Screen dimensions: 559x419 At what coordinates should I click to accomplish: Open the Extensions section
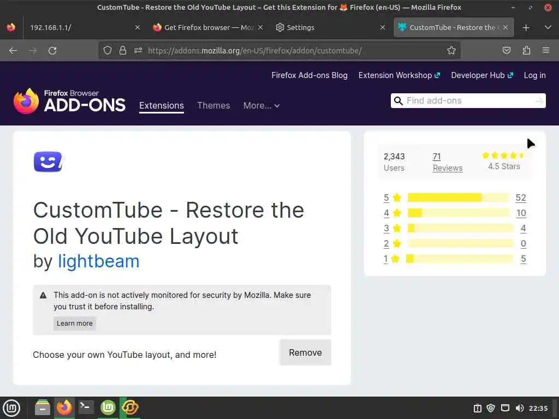tap(162, 105)
